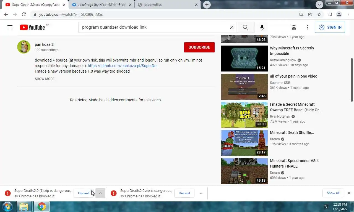This screenshot has height=212, width=354.
Task: Close the SuperDeath 2.0.exe tab
Action: (64, 5)
